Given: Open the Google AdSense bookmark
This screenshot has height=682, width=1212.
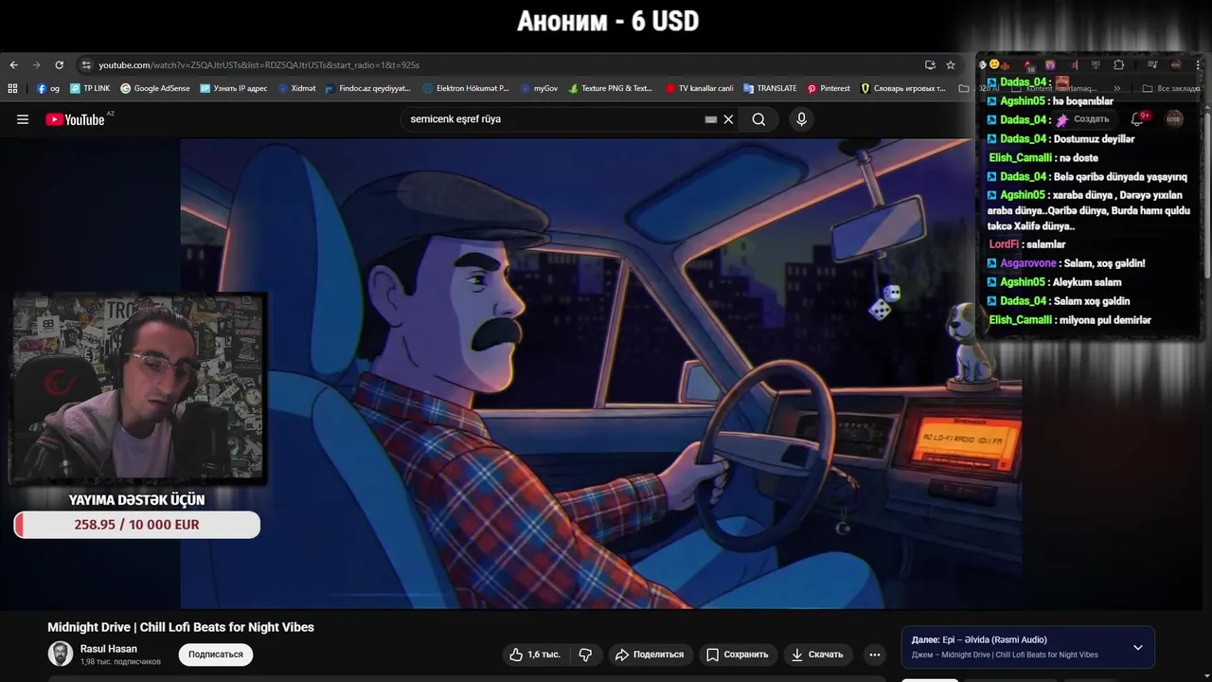Looking at the screenshot, I should pos(155,88).
